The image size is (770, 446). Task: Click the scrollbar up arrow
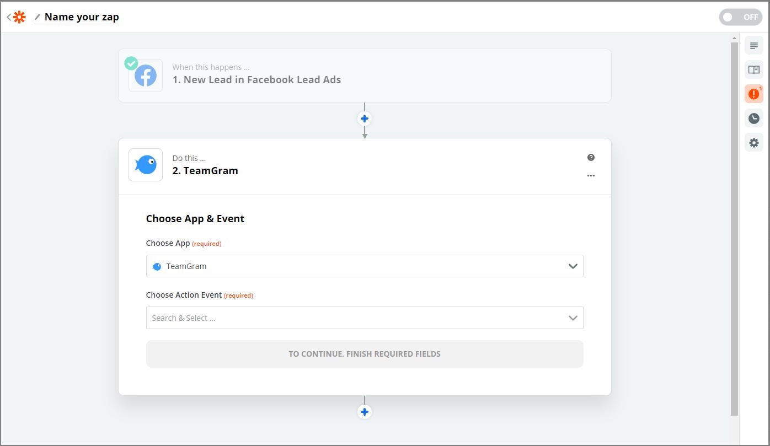pyautogui.click(x=734, y=39)
